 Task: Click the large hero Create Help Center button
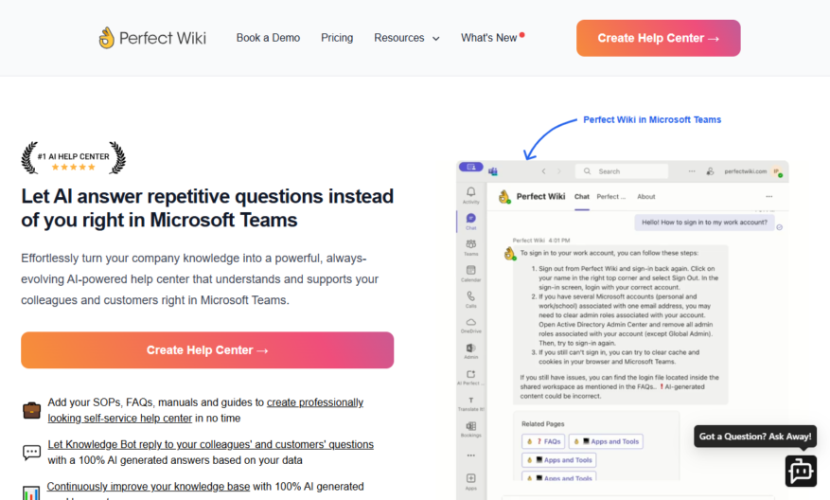[x=207, y=350]
